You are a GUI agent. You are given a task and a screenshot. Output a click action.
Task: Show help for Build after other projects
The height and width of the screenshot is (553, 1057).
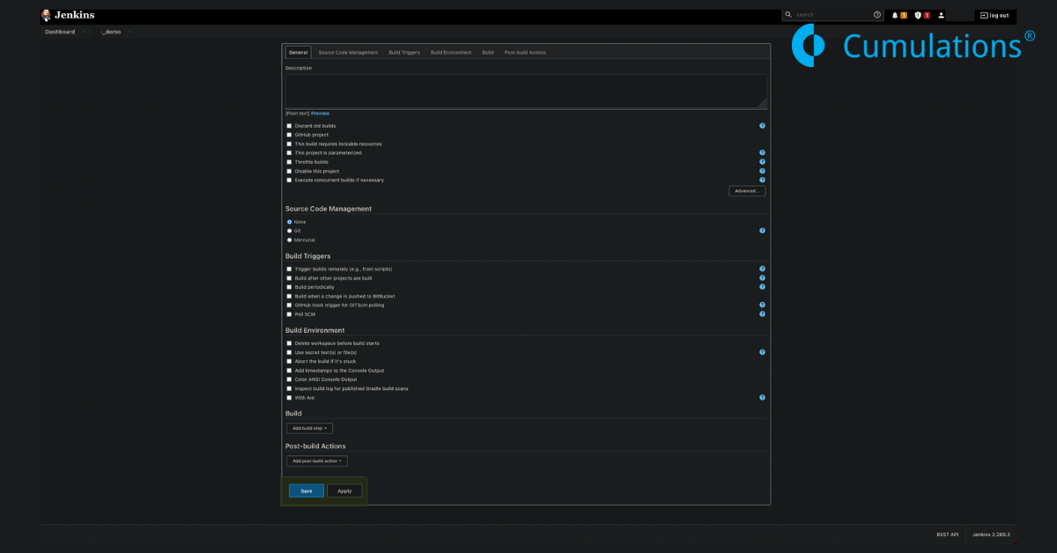(762, 278)
